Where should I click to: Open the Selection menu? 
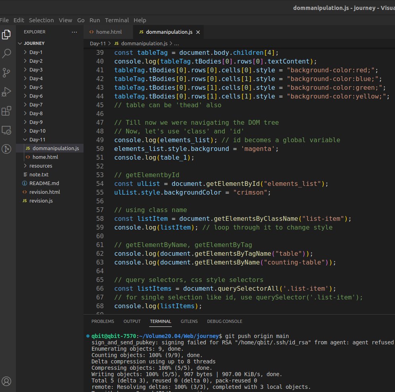[x=41, y=20]
